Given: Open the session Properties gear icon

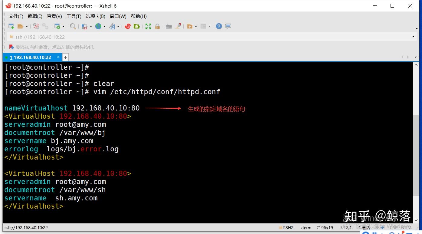Looking at the screenshot, I should (57, 26).
